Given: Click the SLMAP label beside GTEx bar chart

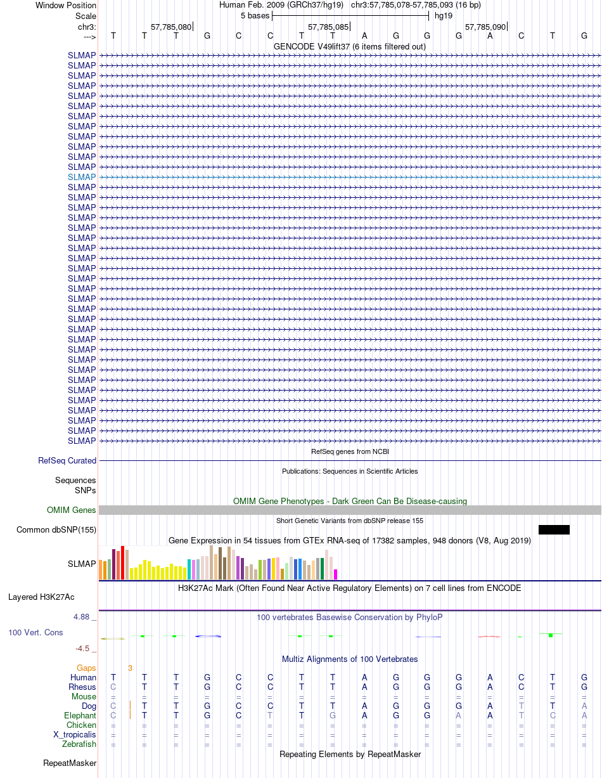Looking at the screenshot, I should coord(82,564).
